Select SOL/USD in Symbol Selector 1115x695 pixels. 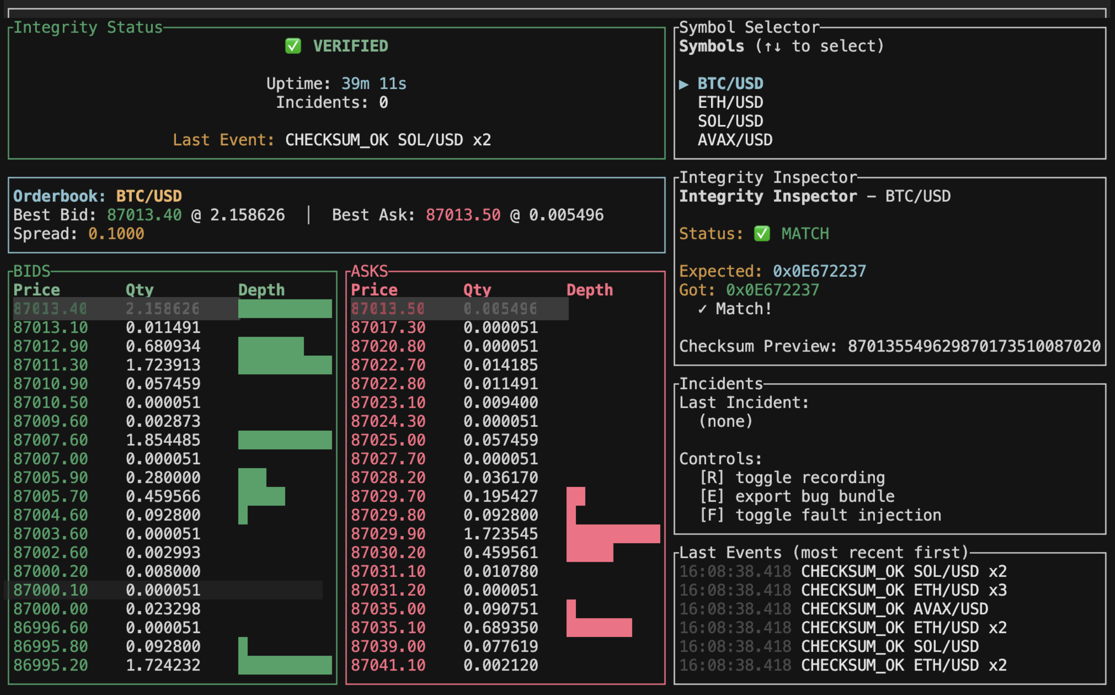click(730, 121)
